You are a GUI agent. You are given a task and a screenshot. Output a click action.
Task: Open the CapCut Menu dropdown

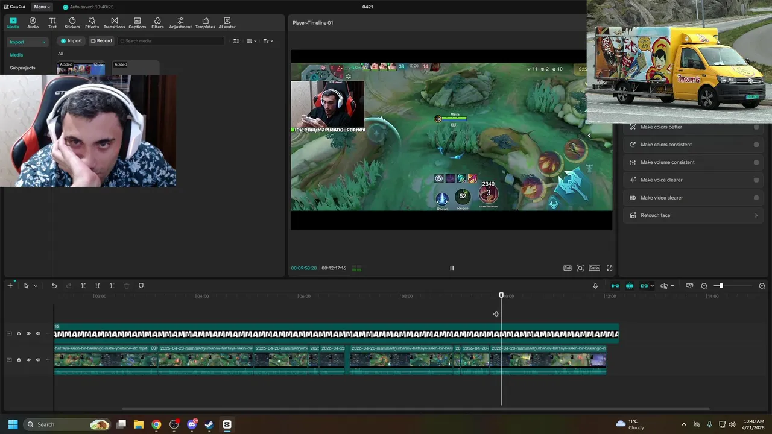[x=42, y=7]
